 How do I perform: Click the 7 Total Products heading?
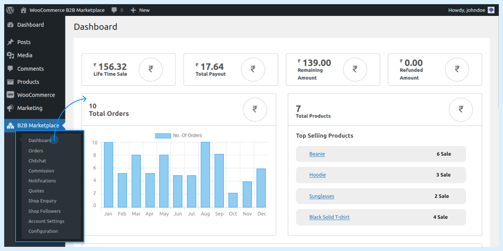[x=313, y=112]
